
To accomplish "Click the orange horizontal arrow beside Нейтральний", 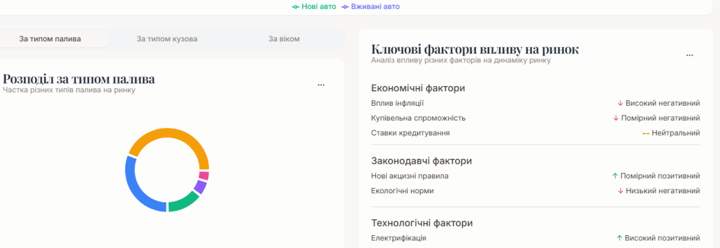I will pyautogui.click(x=645, y=133).
